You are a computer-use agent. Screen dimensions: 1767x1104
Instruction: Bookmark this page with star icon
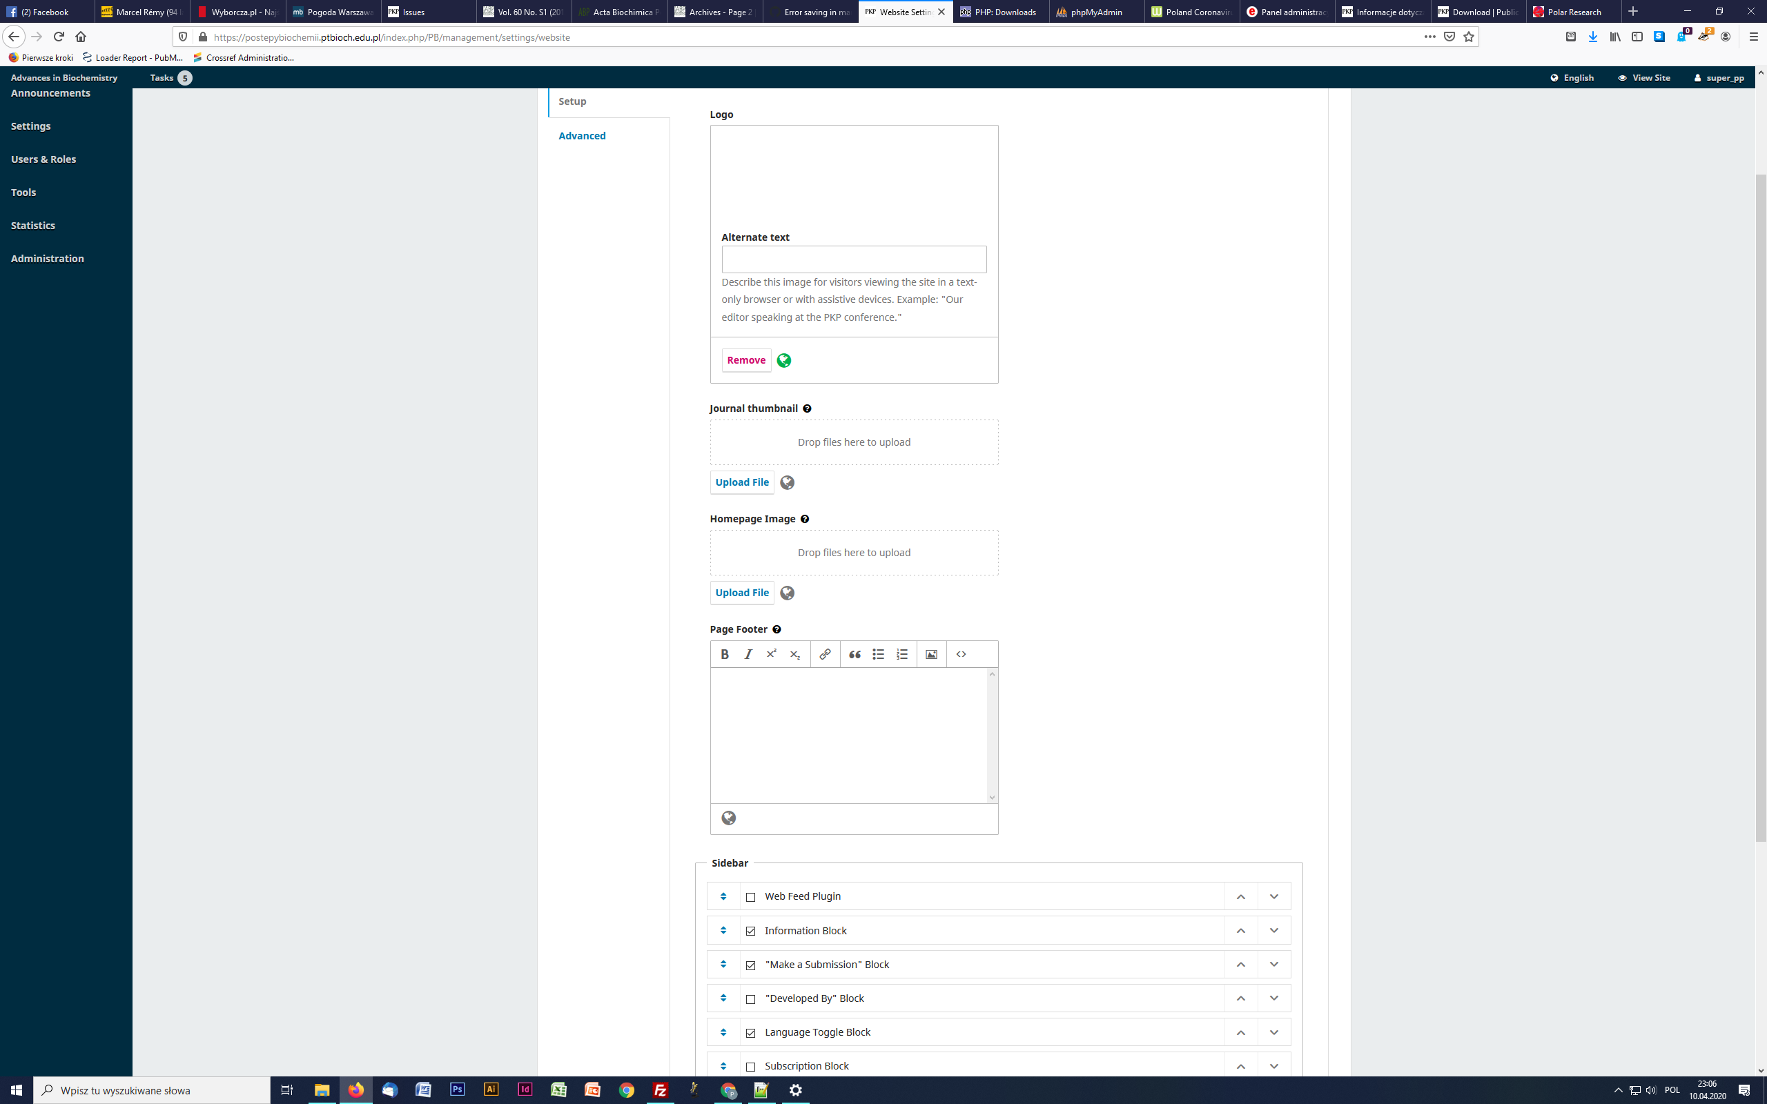click(x=1468, y=37)
